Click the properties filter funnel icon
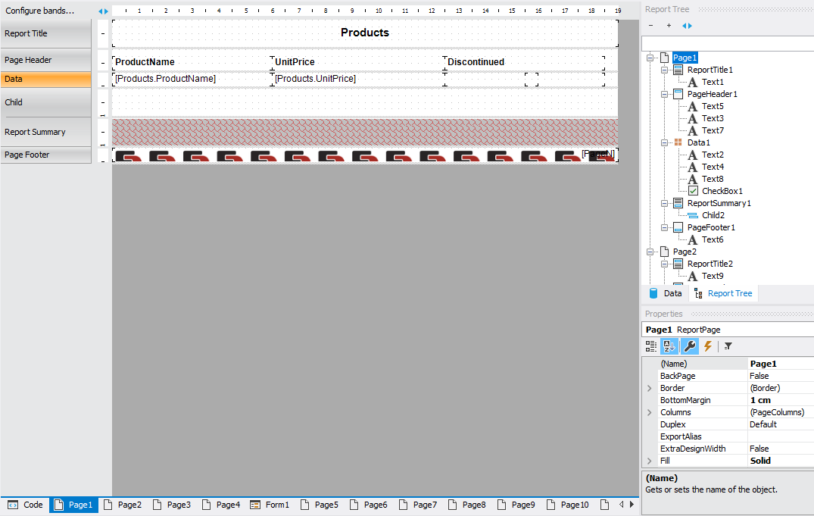The width and height of the screenshot is (814, 516). (x=728, y=346)
